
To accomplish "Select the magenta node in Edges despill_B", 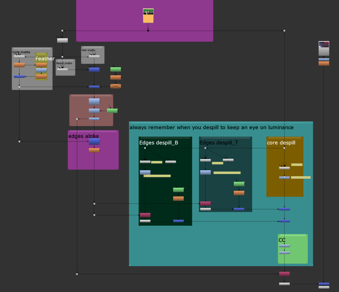I will (x=145, y=215).
